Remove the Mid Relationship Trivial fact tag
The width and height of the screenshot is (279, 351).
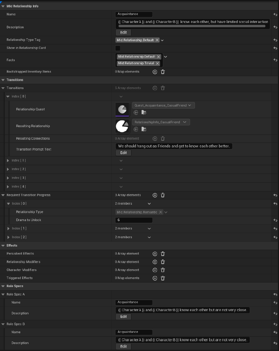[157, 63]
